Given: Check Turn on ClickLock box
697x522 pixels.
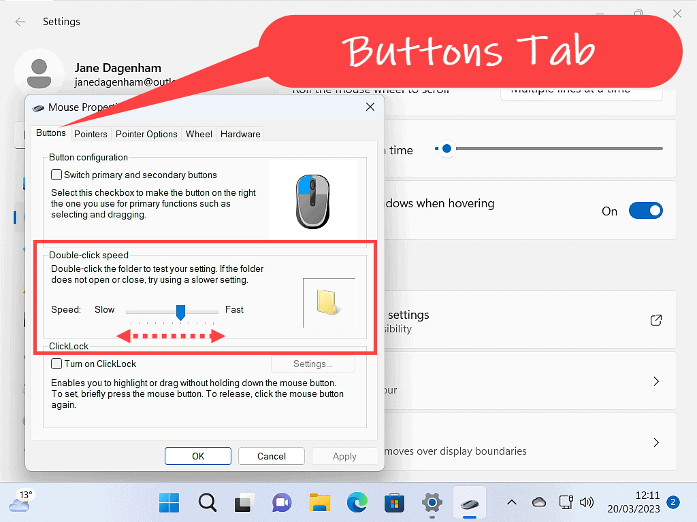Looking at the screenshot, I should pos(57,364).
